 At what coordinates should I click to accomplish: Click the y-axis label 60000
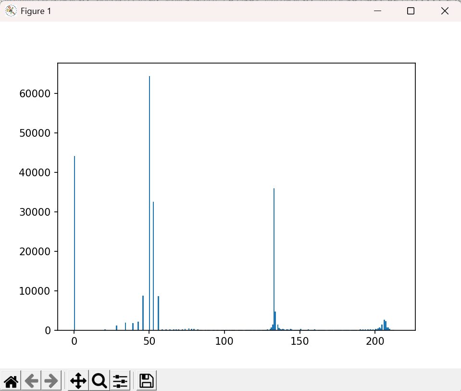pyautogui.click(x=35, y=93)
